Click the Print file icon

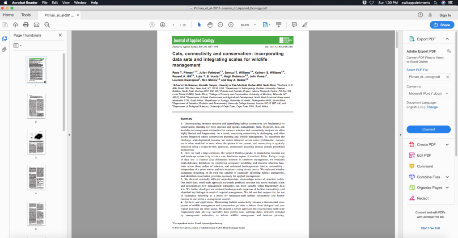pos(26,25)
